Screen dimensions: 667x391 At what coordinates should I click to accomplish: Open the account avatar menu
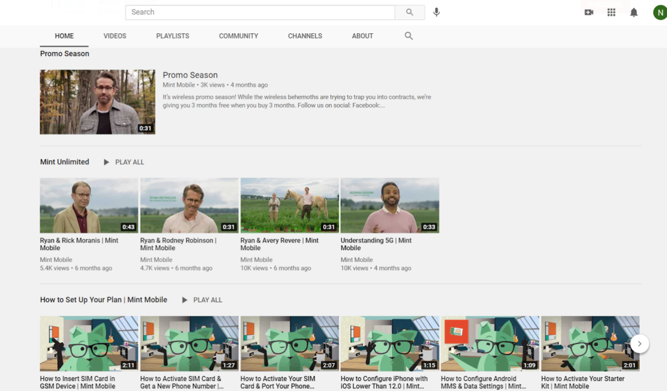click(x=659, y=12)
